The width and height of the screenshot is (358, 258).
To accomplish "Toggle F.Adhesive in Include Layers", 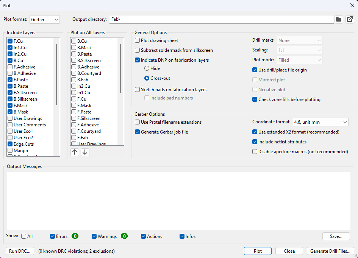I will coord(10,67).
